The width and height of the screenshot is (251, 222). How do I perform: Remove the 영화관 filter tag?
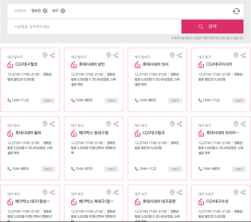coord(45,11)
